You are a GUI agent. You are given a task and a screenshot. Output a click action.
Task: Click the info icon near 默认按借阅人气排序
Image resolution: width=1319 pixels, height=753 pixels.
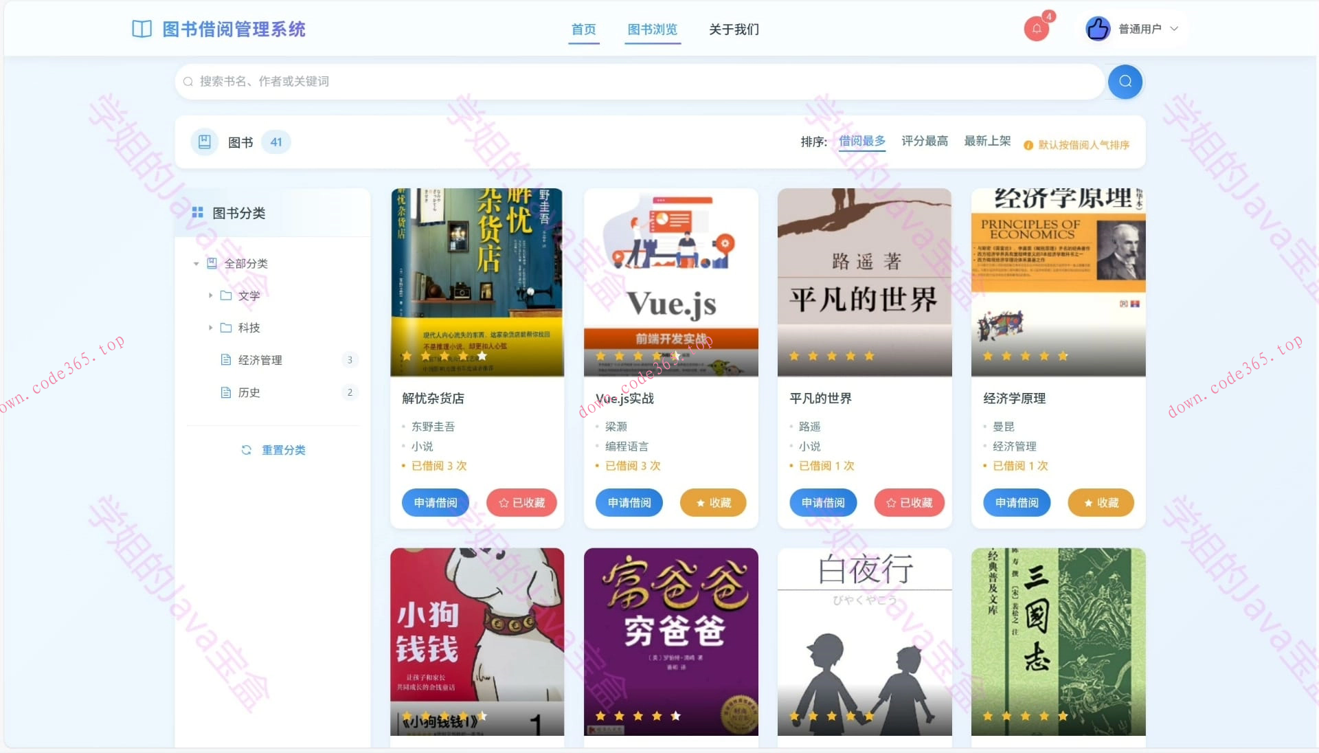1028,145
